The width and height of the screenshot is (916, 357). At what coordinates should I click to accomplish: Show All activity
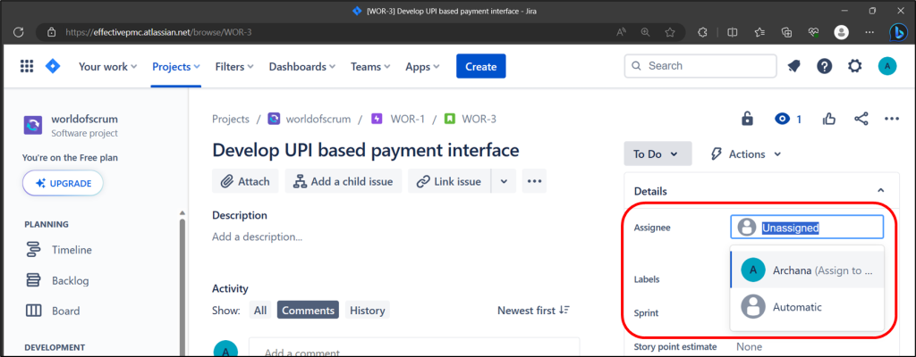tap(260, 311)
